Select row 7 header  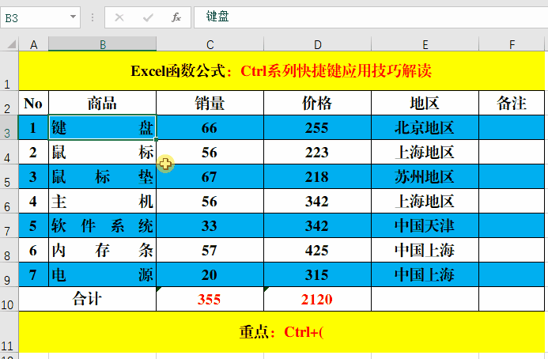click(x=9, y=225)
